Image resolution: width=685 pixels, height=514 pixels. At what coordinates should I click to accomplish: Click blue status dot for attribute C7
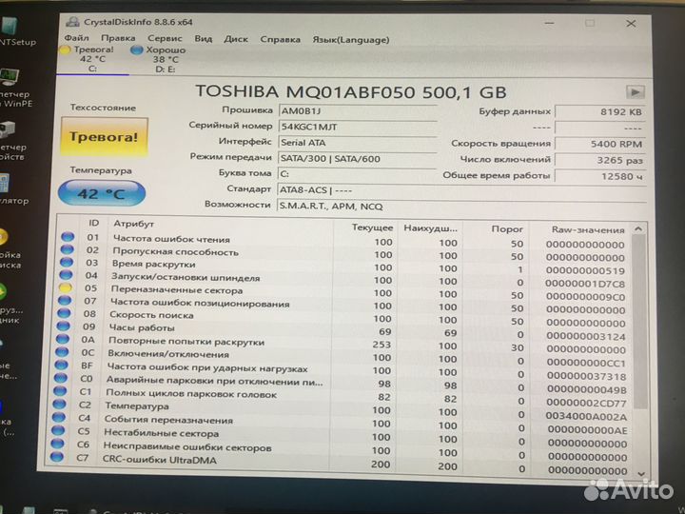[x=56, y=457]
